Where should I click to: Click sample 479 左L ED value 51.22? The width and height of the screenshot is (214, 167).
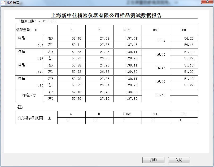tap(189, 72)
